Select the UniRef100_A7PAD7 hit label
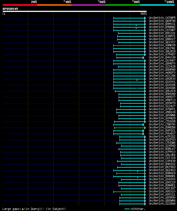The image size is (177, 211). 162,54
